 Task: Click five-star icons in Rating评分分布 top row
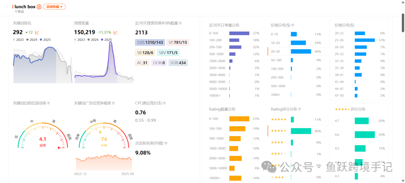pos(279,120)
